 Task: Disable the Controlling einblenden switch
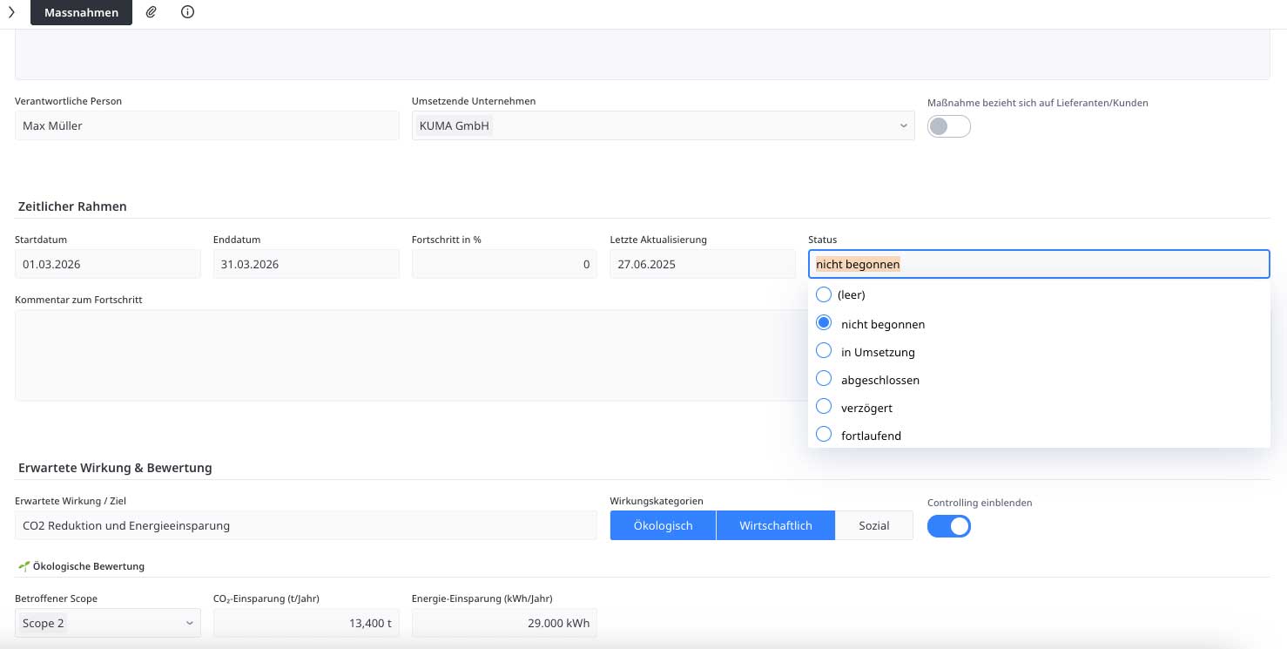coord(949,526)
